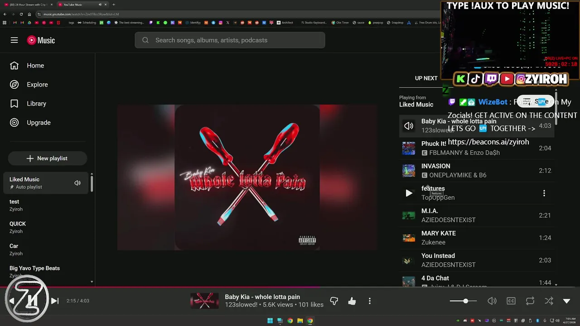Click You Instead queue thumbnail
The image size is (580, 326).
click(x=409, y=260)
